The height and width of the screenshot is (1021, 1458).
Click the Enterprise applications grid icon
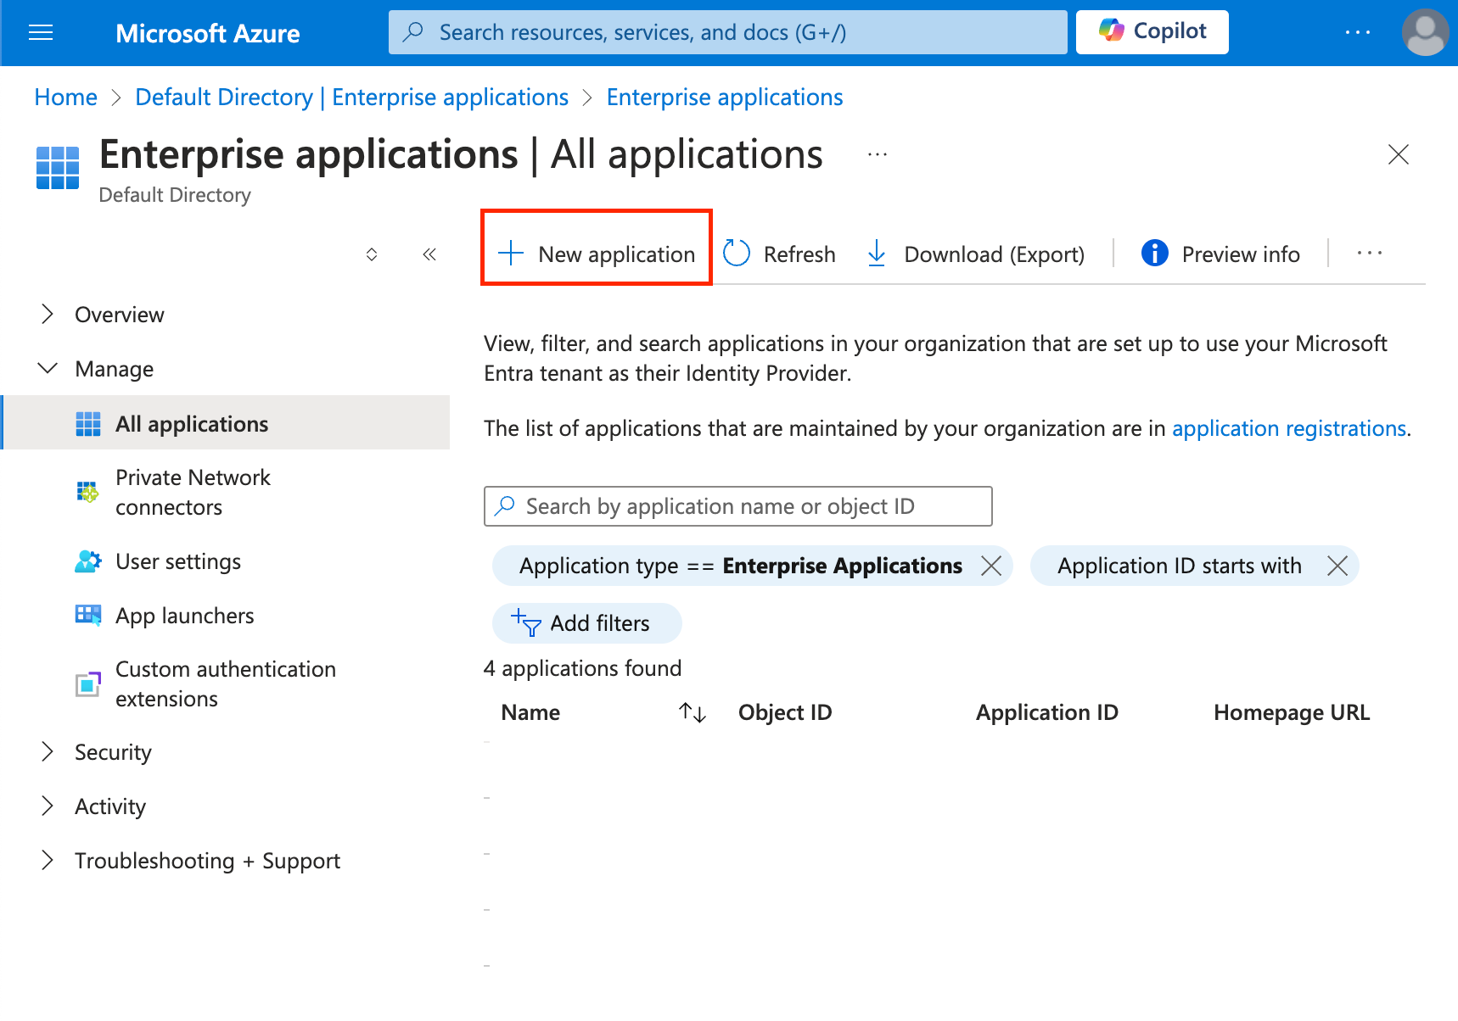click(x=58, y=167)
